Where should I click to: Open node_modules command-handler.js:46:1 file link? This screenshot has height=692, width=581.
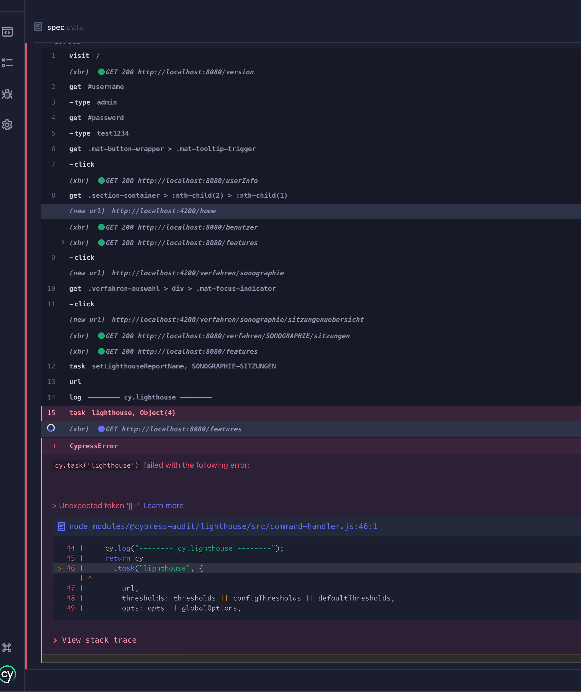223,526
